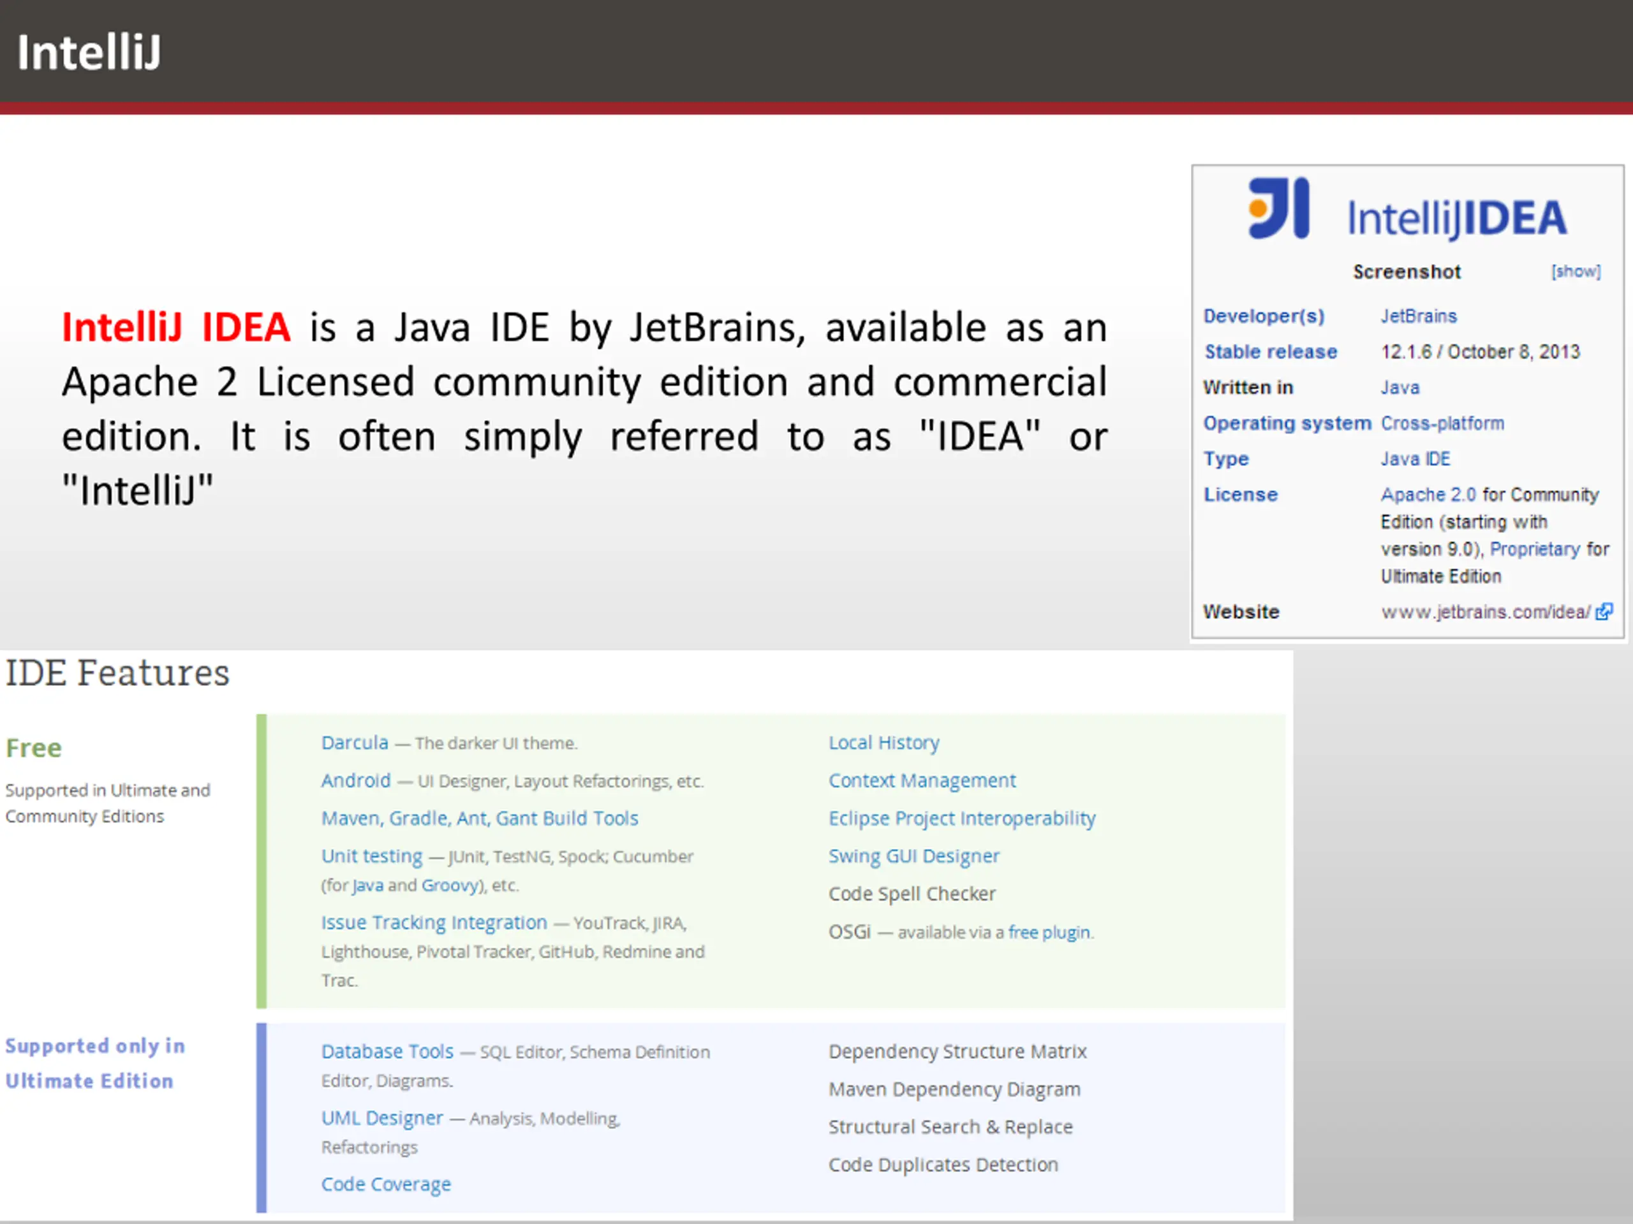
Task: Follow the Groovy link in unit testing description
Action: tap(450, 885)
